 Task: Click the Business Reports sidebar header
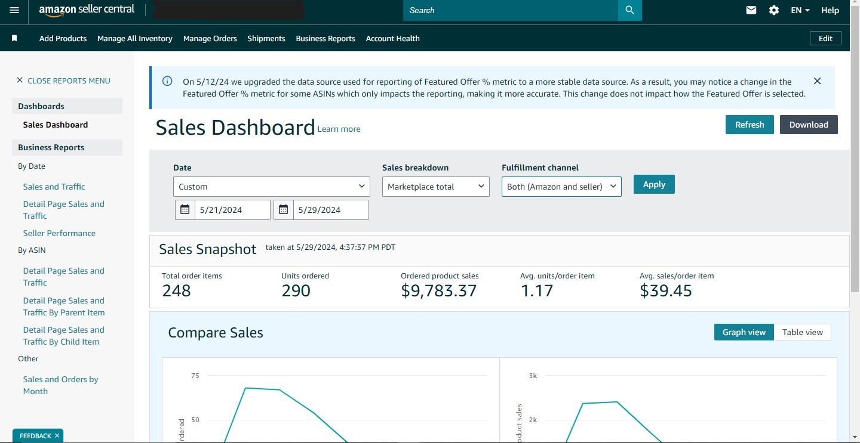click(x=67, y=147)
